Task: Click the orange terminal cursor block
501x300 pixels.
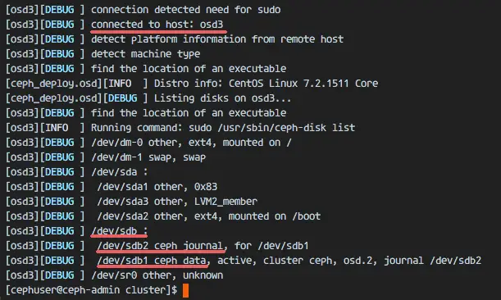Action: click(x=185, y=290)
